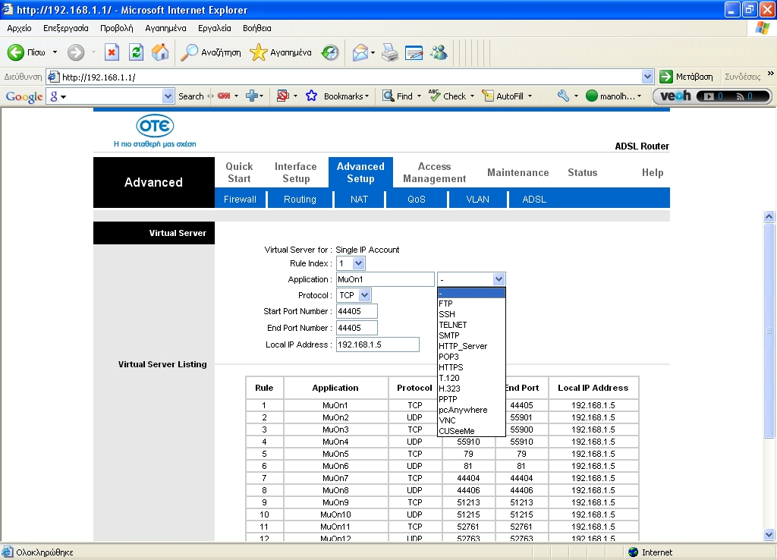The image size is (777, 560).
Task: Print the page with the printer icon
Action: (390, 52)
